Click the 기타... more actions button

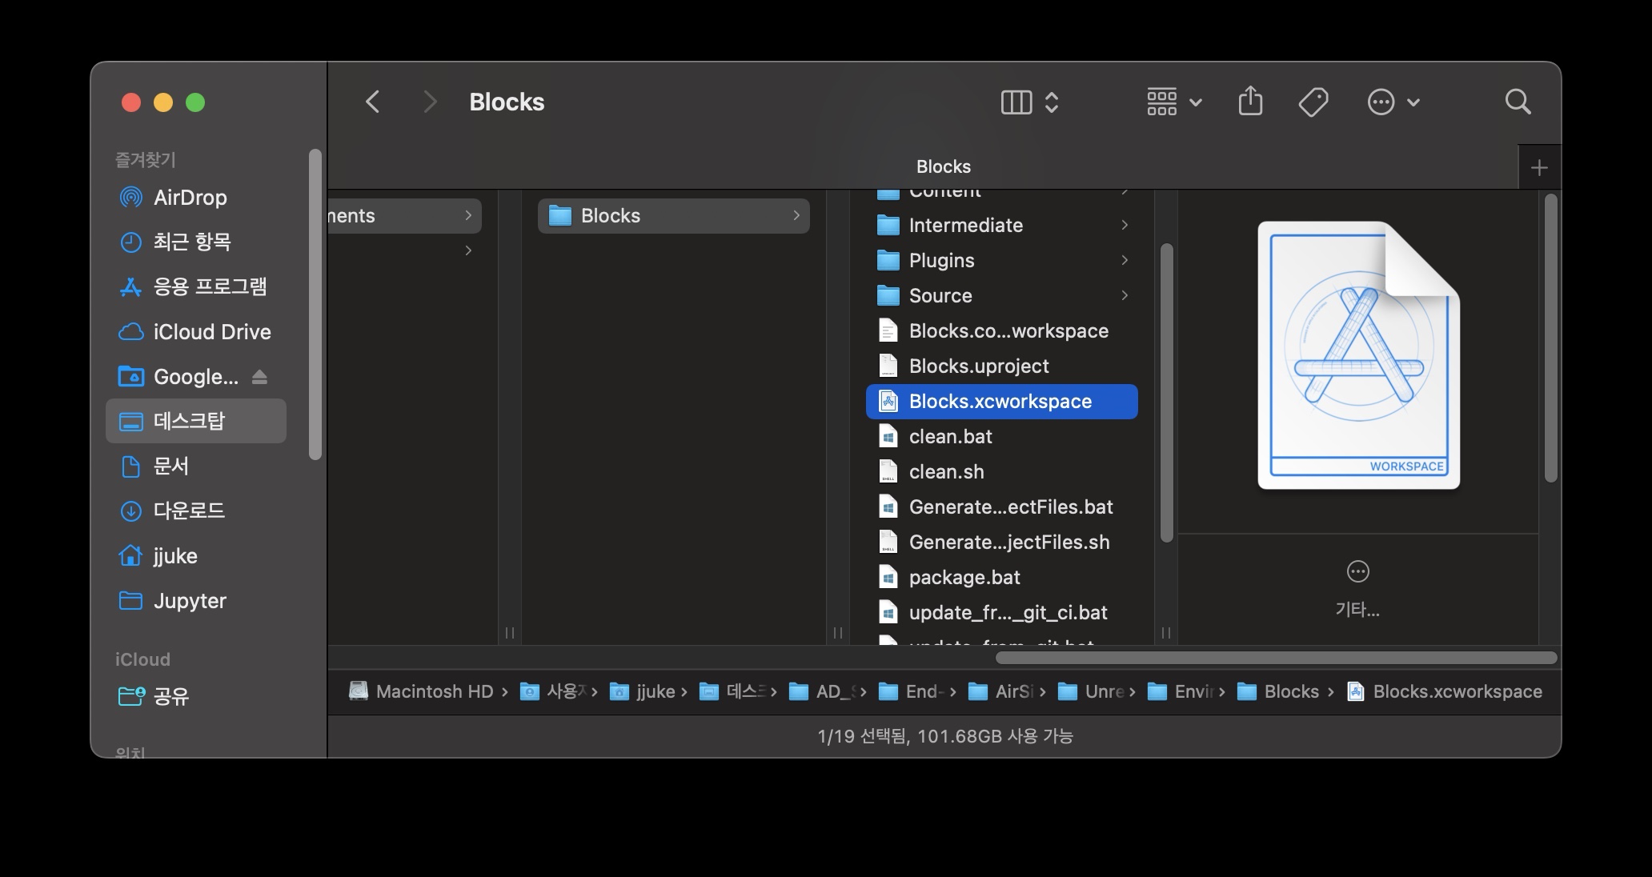pos(1357,590)
